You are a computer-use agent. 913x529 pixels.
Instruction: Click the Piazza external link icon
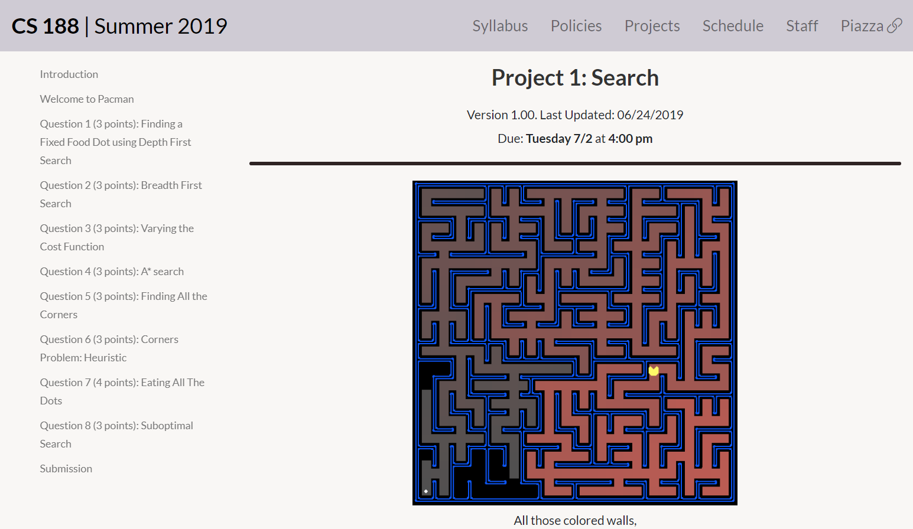[894, 25]
